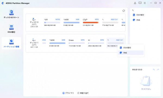The height and width of the screenshot is (98, 163).
Task: Click the red C: partition usage bar
Action: coord(91,22)
